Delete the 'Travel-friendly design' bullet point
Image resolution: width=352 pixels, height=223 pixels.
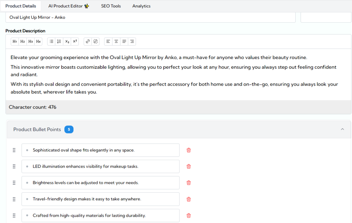click(x=188, y=199)
